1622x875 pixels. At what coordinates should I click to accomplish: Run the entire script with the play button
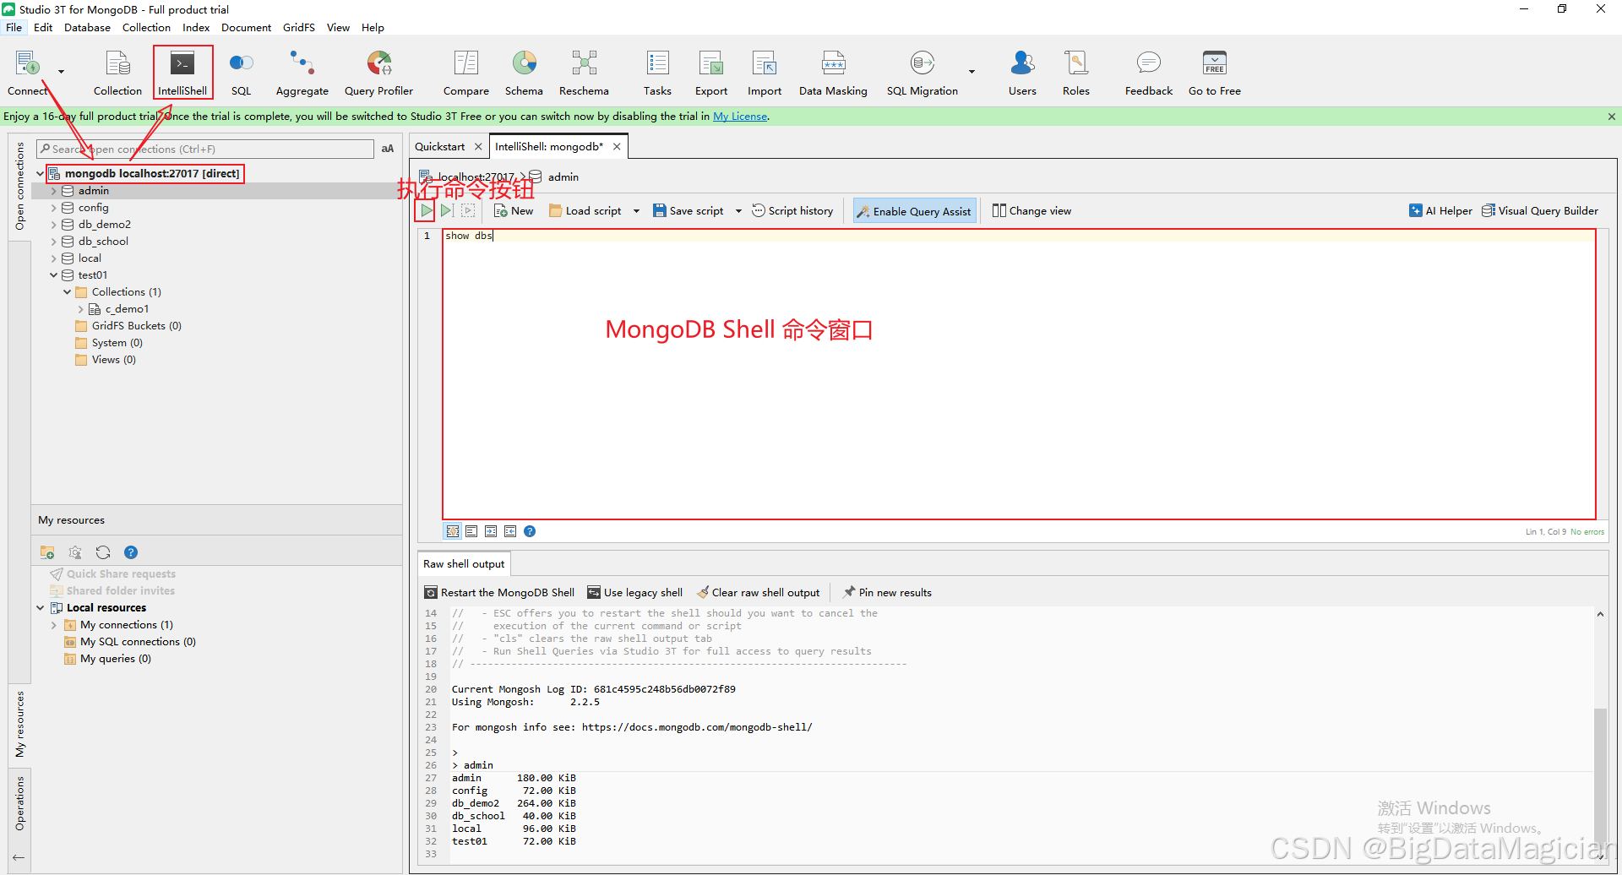tap(427, 210)
